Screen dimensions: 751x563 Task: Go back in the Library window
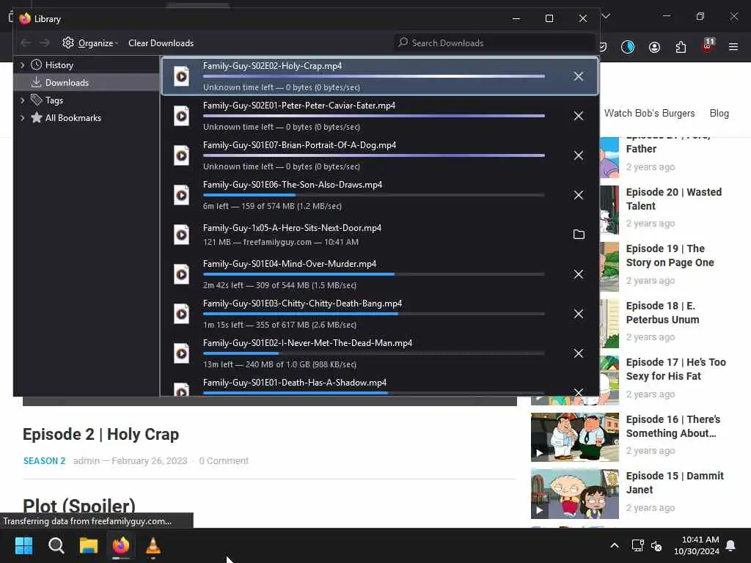point(26,43)
